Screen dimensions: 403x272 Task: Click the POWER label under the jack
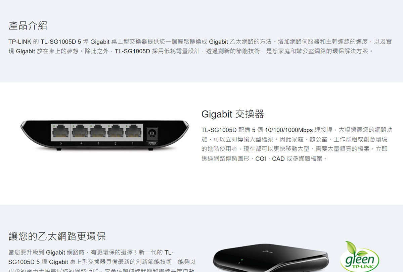152,143
